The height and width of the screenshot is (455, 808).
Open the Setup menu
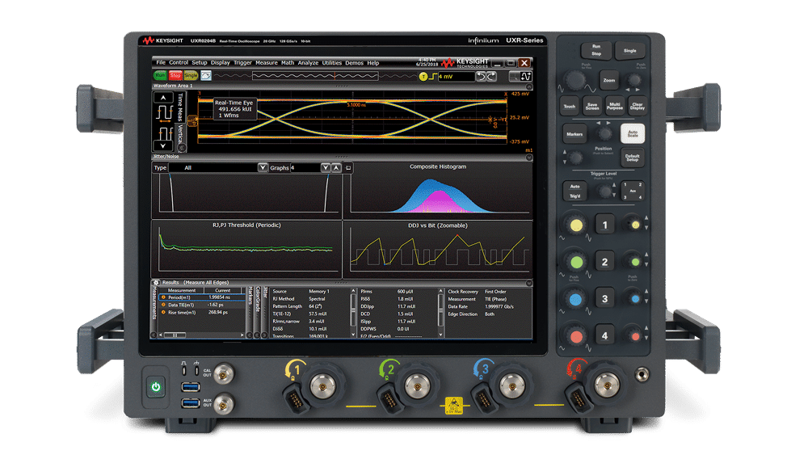tap(200, 62)
